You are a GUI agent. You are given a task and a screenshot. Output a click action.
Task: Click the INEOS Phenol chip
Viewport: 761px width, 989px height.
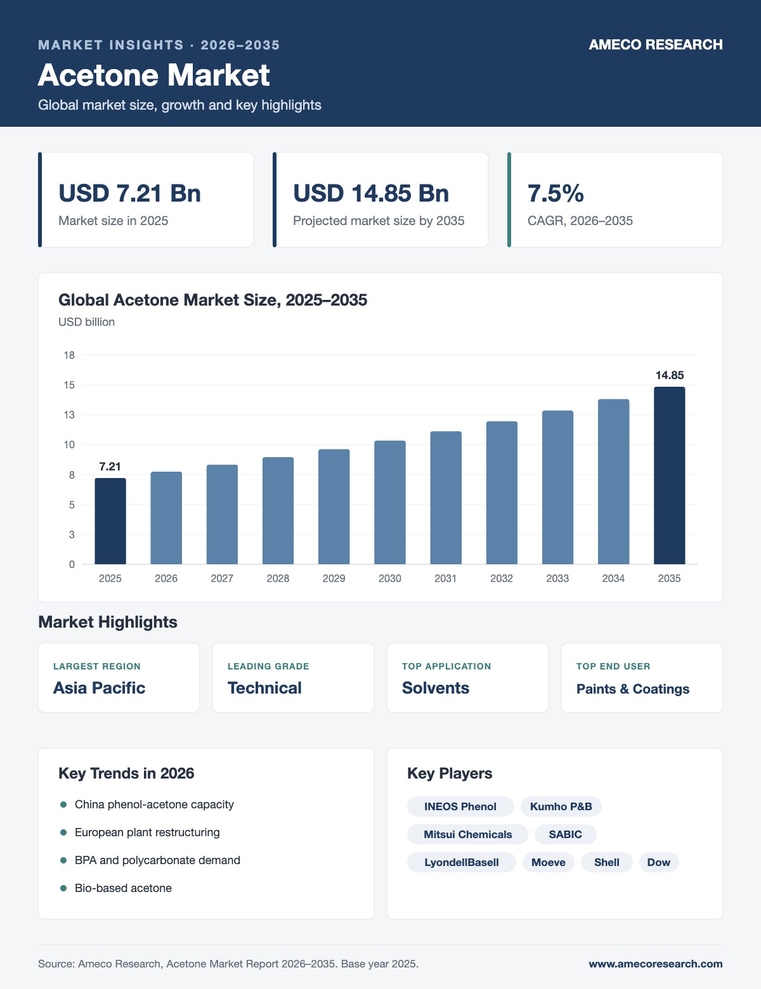coord(460,806)
